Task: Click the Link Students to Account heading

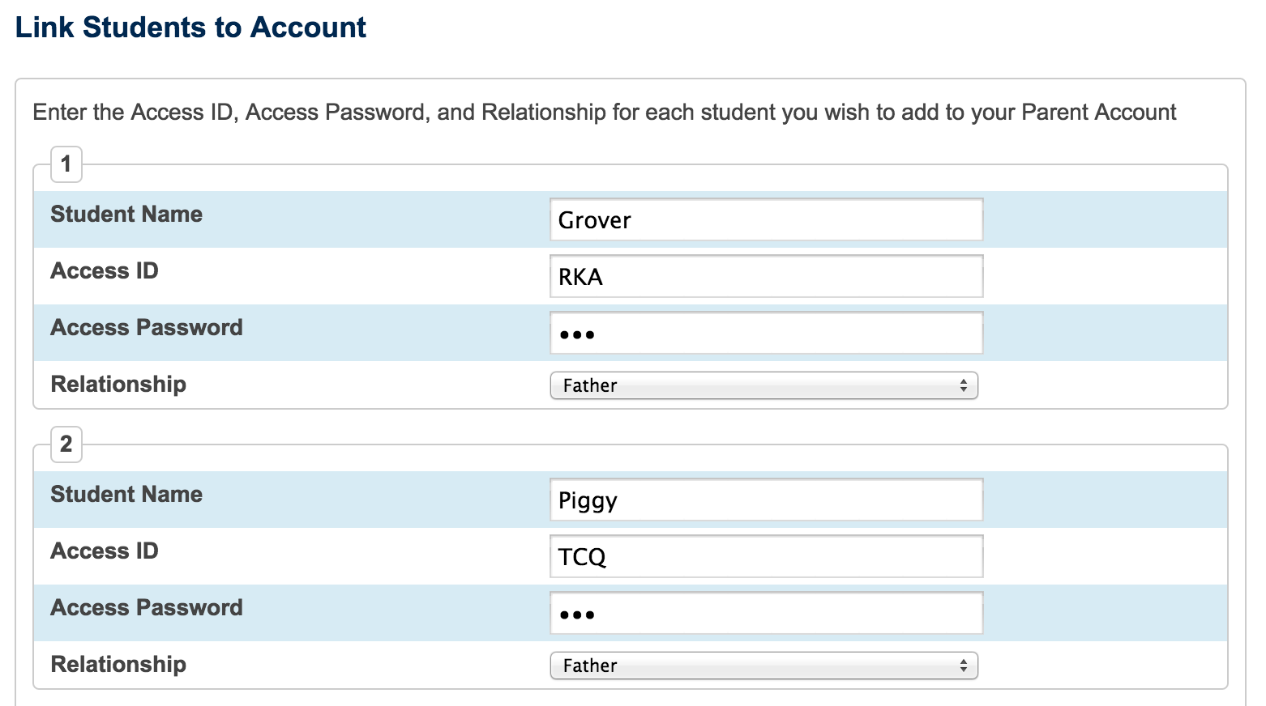Action: (190, 28)
